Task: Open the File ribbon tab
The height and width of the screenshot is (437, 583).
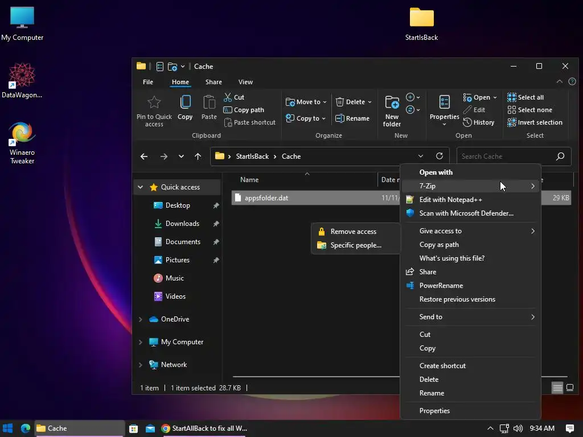Action: point(148,82)
